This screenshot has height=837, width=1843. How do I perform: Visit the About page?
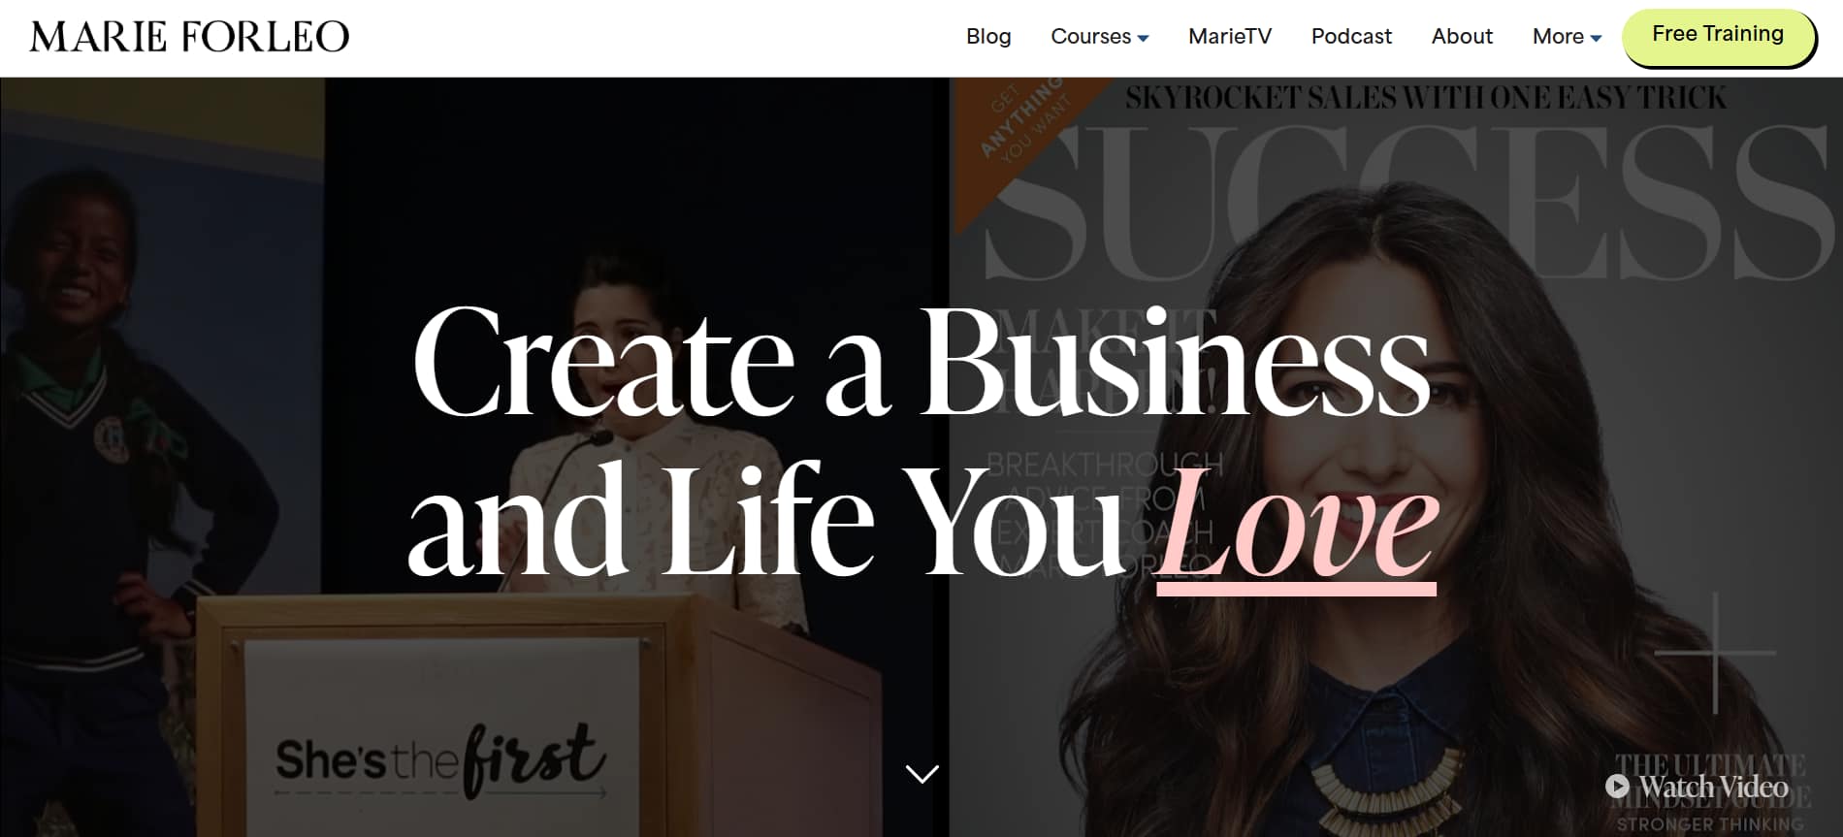click(x=1461, y=37)
